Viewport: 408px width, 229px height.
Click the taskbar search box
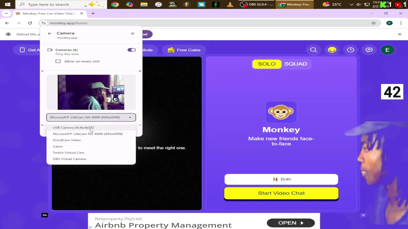coord(62,4)
